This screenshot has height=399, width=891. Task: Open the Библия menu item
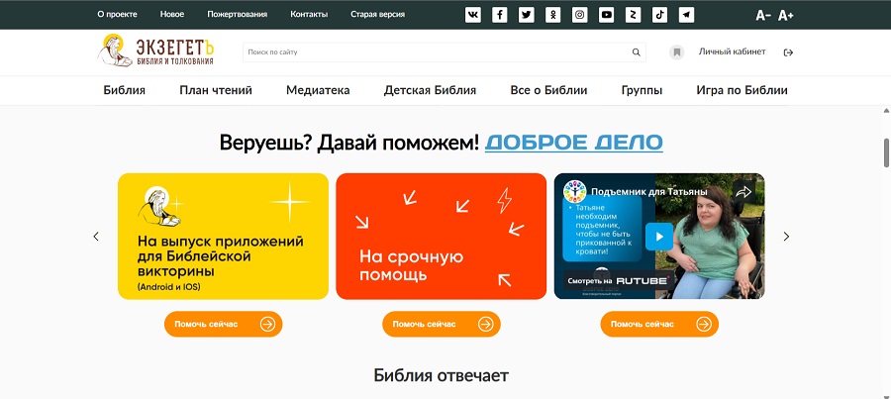(125, 90)
